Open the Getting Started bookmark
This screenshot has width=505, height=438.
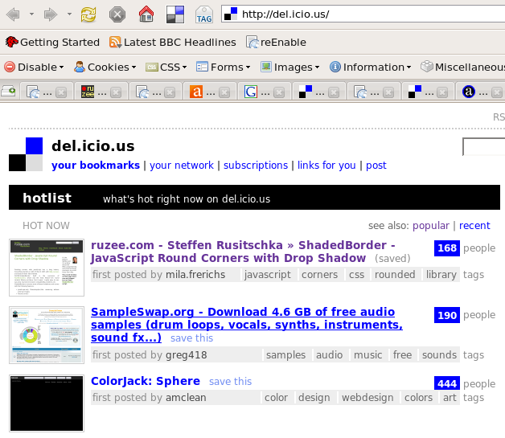click(x=52, y=42)
